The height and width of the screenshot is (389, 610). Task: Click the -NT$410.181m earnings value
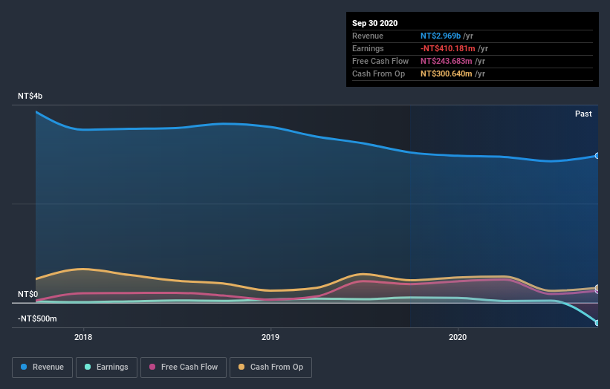pyautogui.click(x=448, y=48)
